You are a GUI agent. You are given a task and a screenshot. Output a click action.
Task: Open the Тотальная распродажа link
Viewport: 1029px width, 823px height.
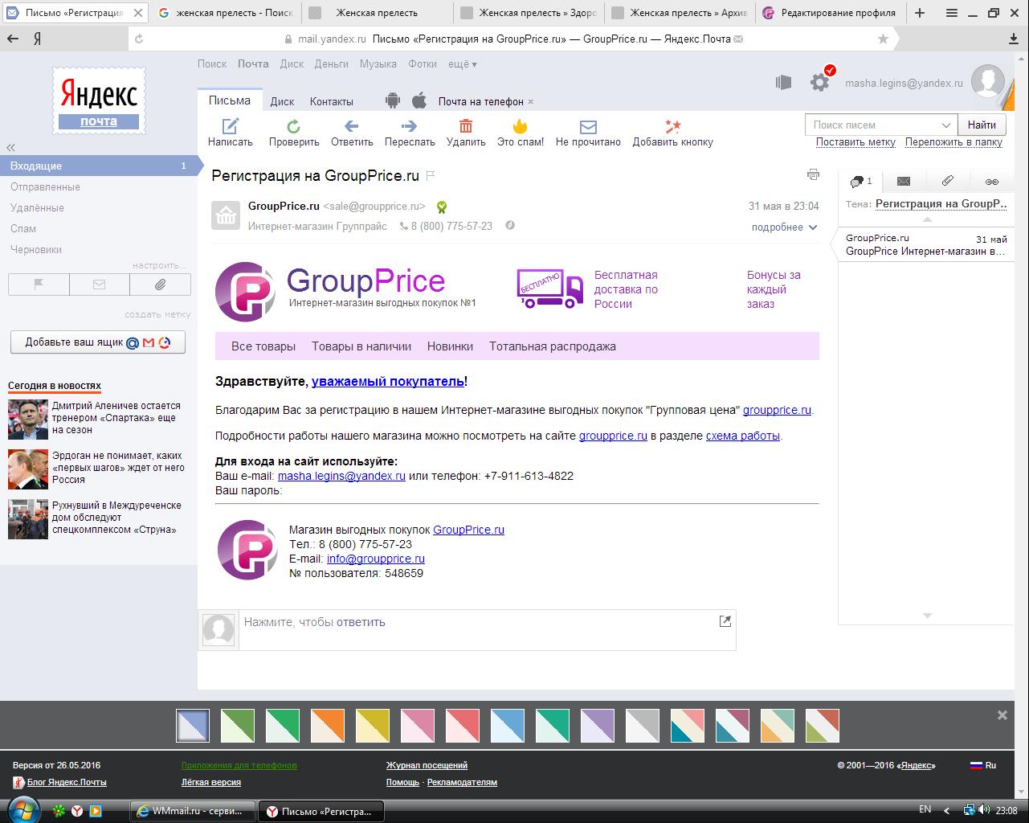point(553,346)
